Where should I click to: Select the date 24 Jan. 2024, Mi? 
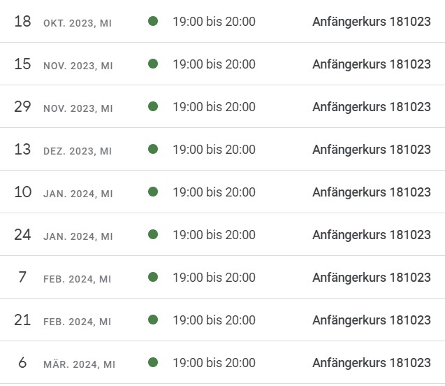click(x=64, y=235)
